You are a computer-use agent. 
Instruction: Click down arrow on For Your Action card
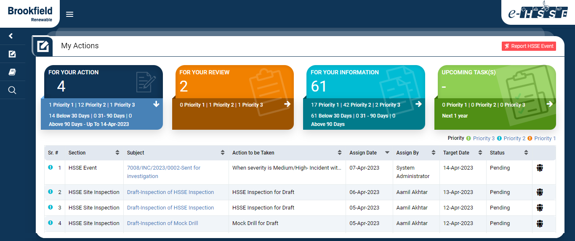click(x=156, y=104)
